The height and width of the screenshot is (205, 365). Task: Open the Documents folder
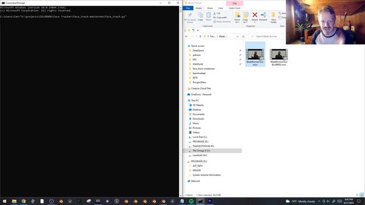pyautogui.click(x=198, y=114)
